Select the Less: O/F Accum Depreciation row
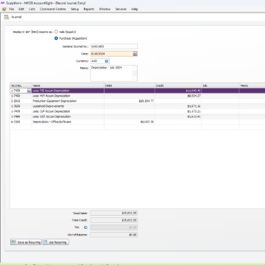 point(138,111)
